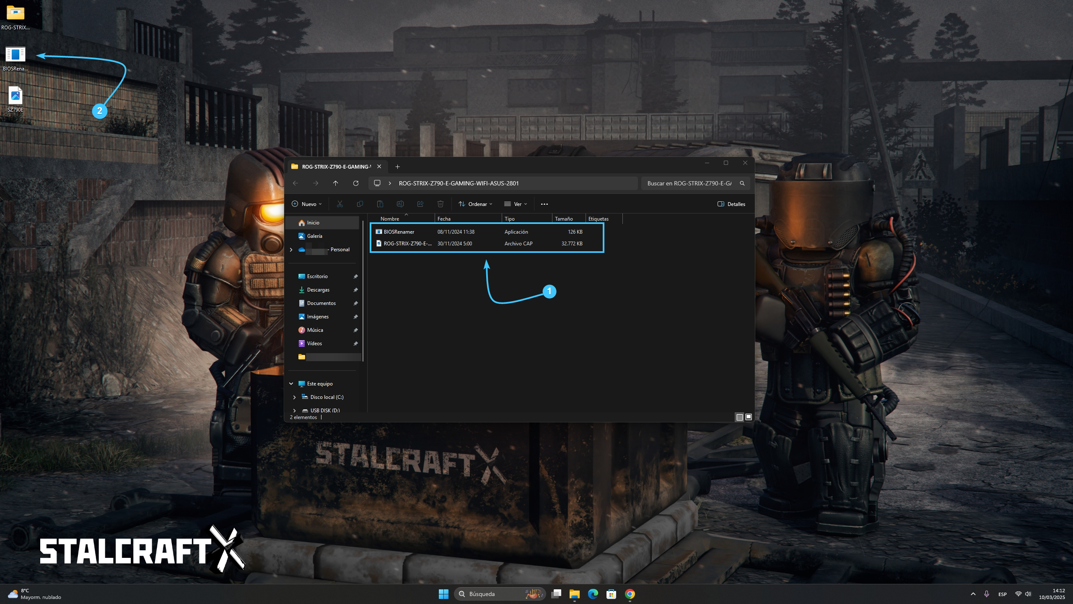
Task: Select the ROG-STRIX-Z790-E CAP file row
Action: pyautogui.click(x=487, y=244)
